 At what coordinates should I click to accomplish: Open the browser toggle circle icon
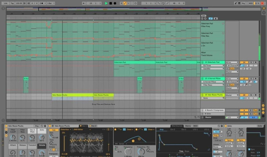[x=3, y=8]
